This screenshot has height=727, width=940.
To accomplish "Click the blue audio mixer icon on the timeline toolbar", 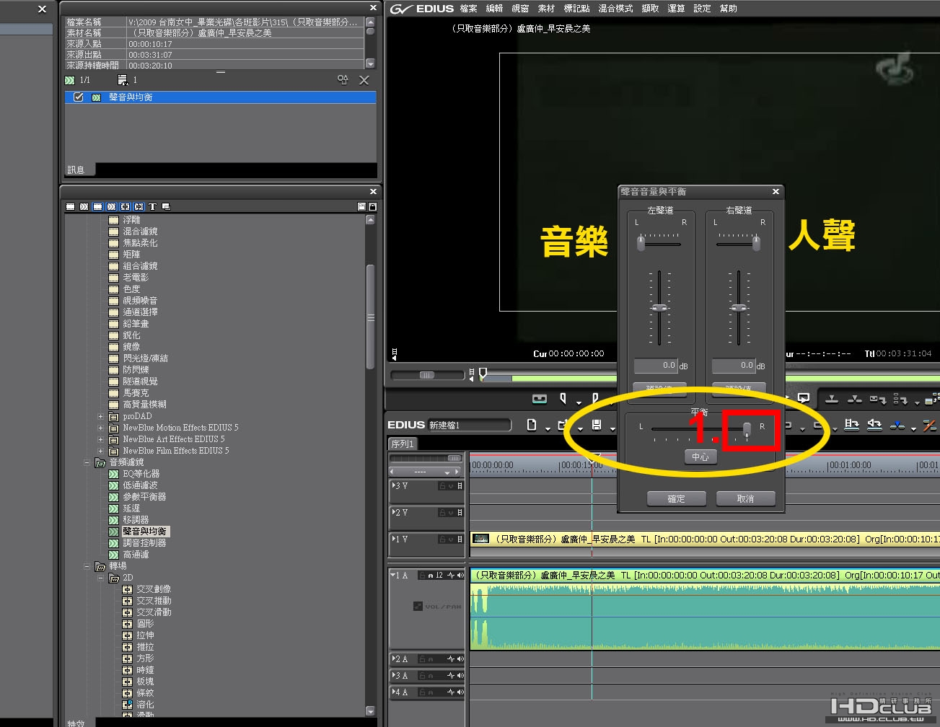I will click(897, 425).
